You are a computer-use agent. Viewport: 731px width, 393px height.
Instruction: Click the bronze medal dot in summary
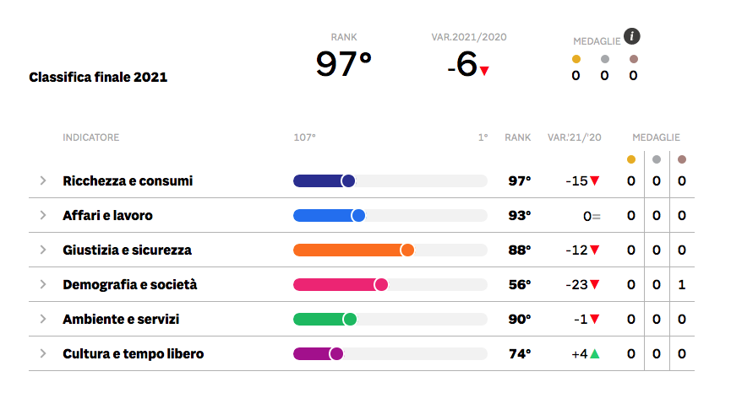point(634,59)
